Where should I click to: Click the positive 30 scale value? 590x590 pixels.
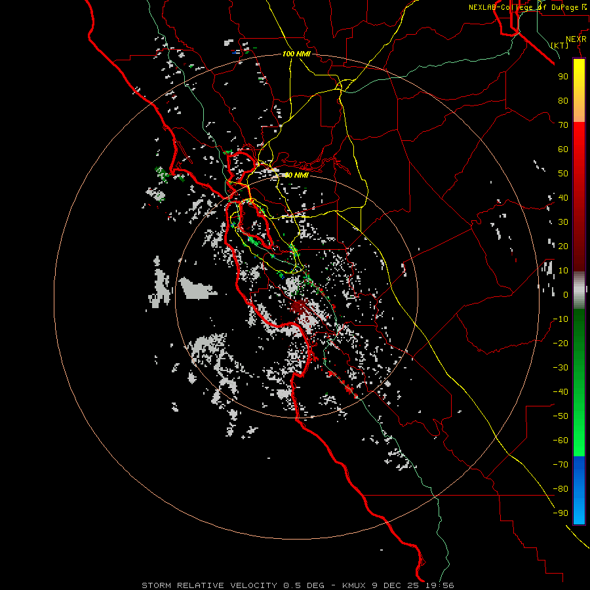[563, 222]
